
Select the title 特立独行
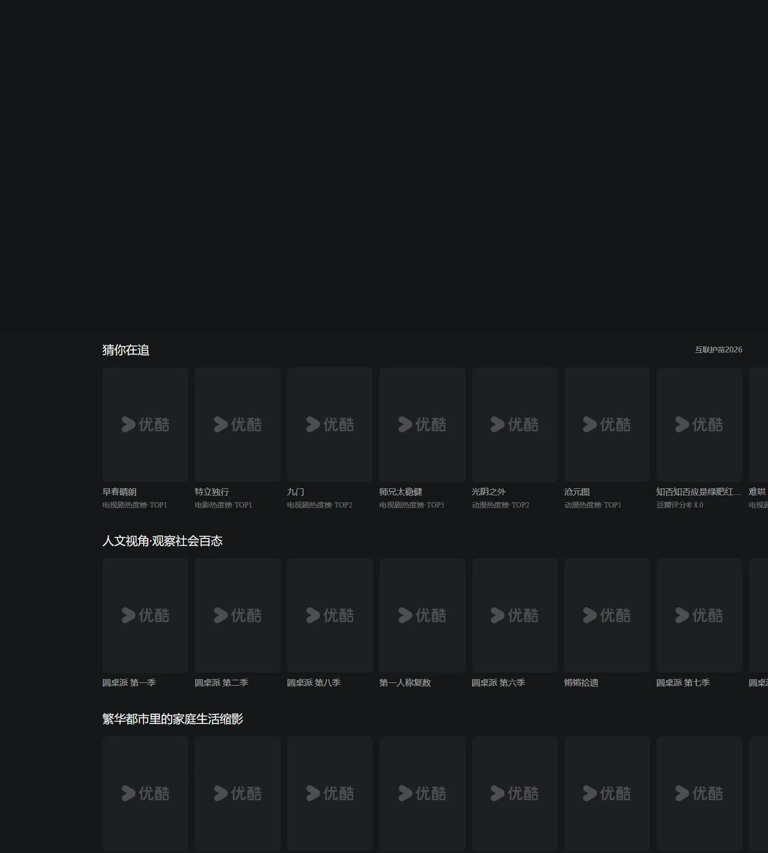212,492
